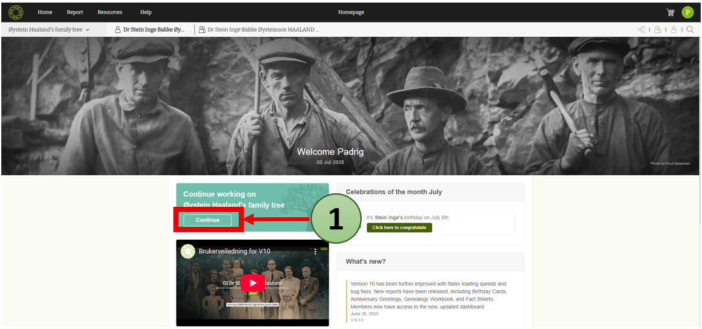The width and height of the screenshot is (702, 329).
Task: Play the Brukerveiledning for V10 video
Action: click(x=252, y=282)
